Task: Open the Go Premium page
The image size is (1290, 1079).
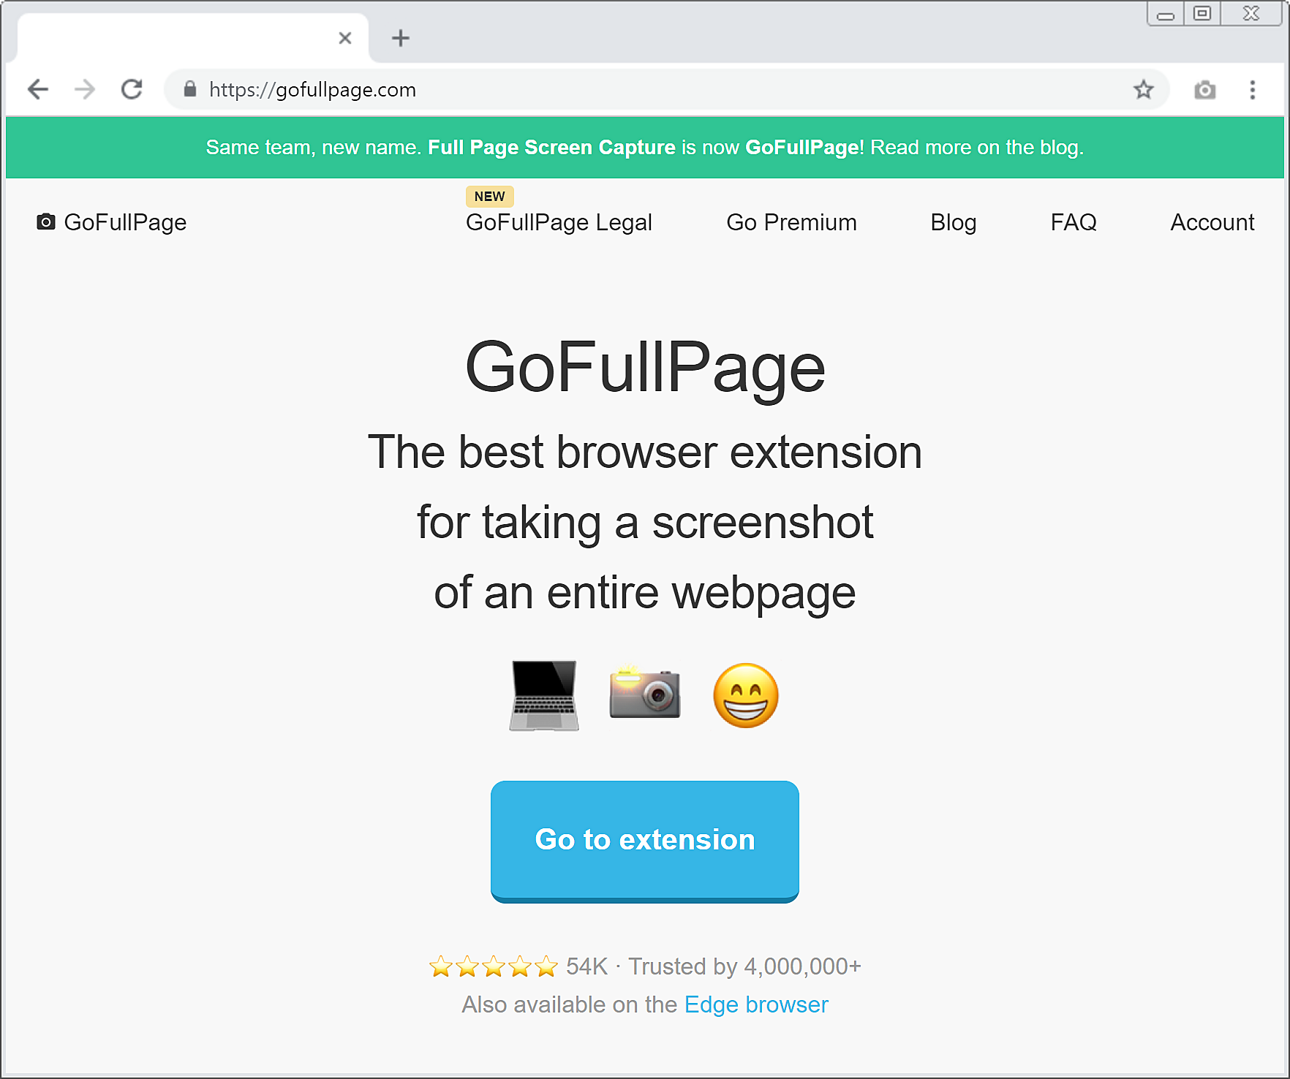Action: (x=791, y=222)
